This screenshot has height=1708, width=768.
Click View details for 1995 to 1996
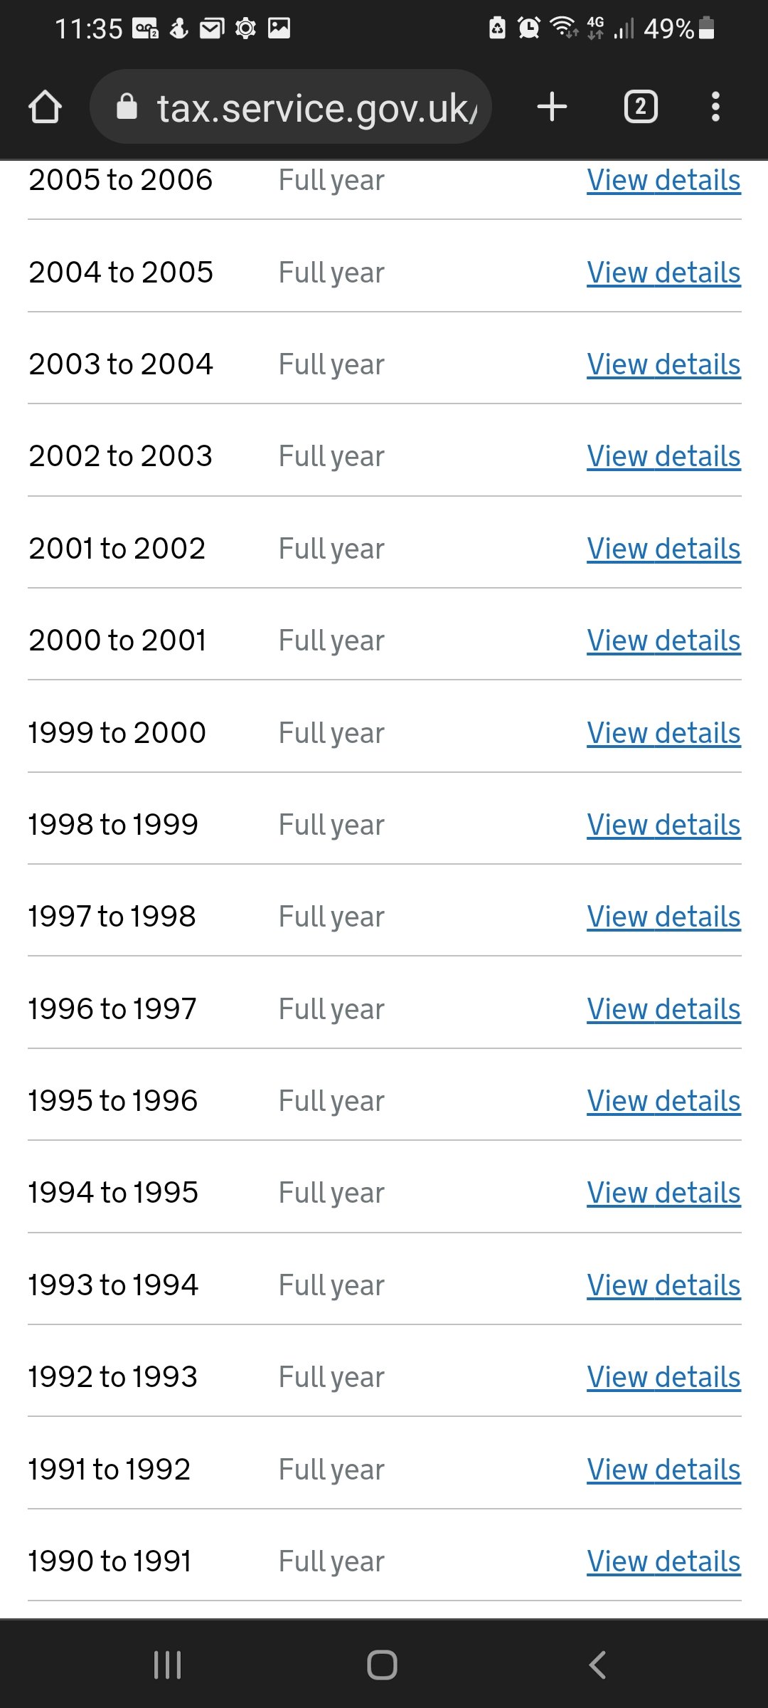663,1102
